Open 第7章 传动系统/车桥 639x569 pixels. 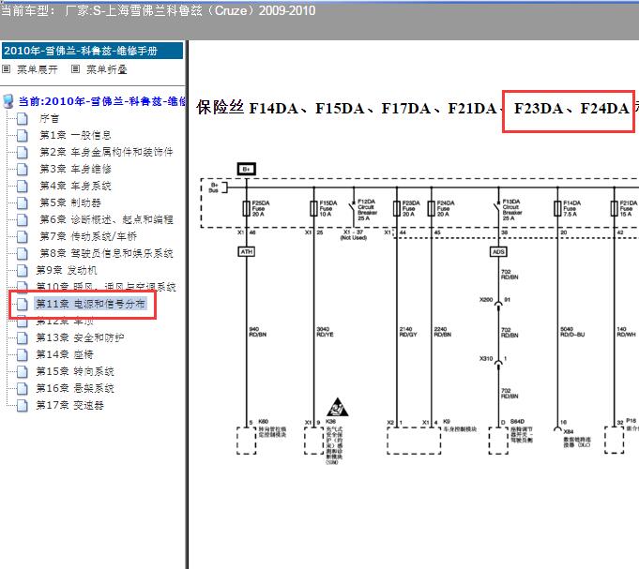(88, 236)
